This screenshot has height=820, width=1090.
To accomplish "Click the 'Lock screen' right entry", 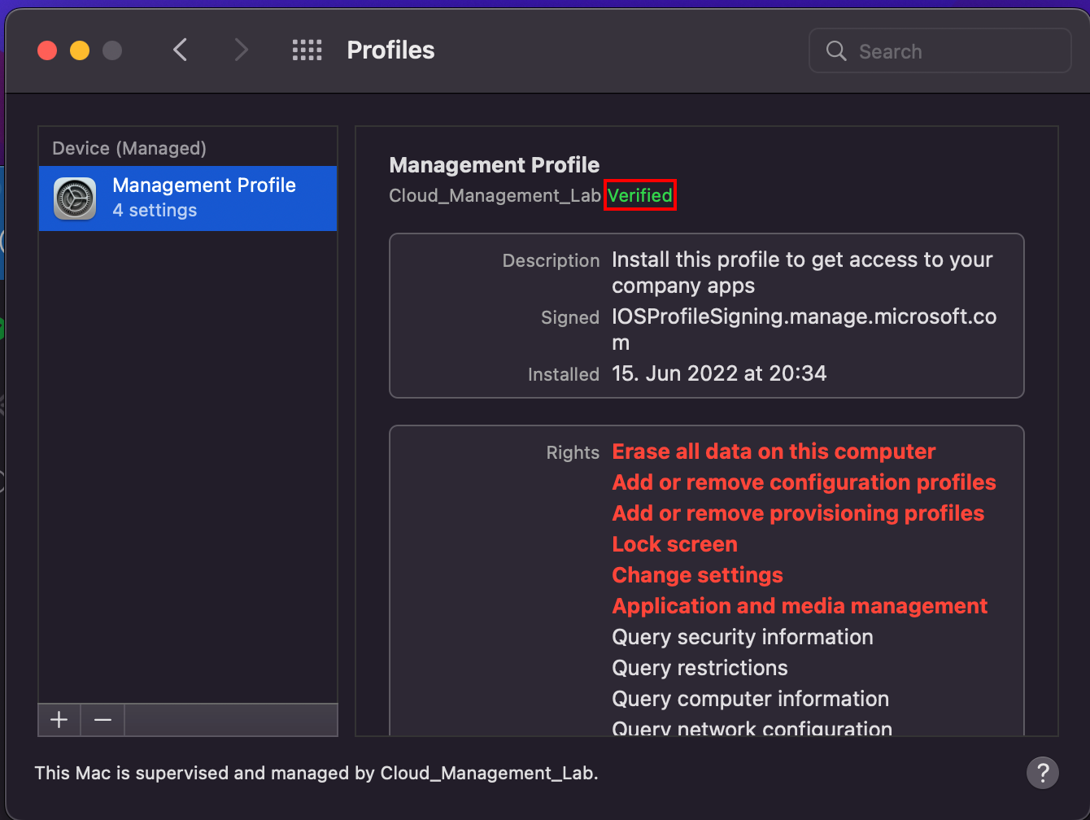I will [x=674, y=544].
